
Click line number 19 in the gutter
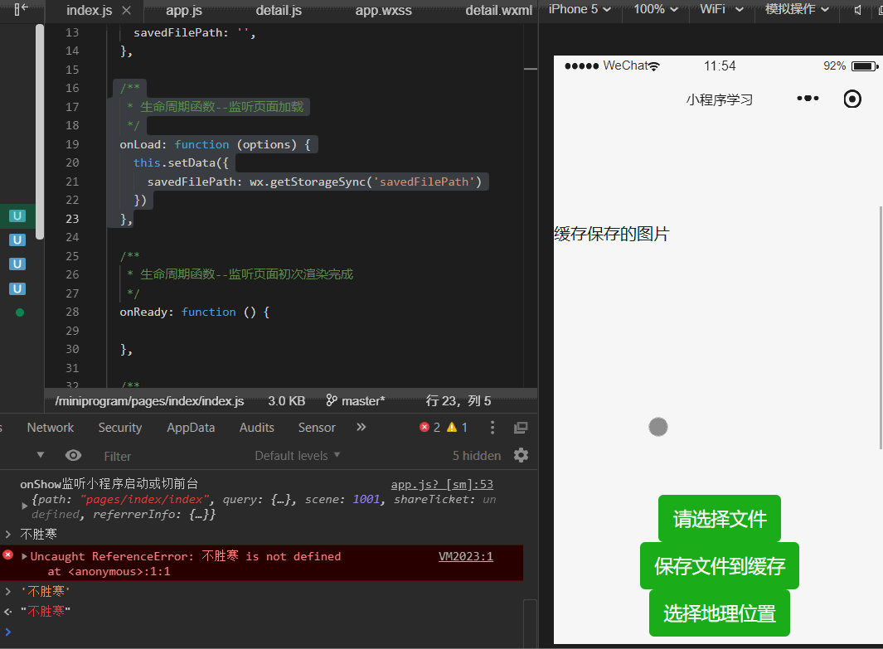click(x=72, y=144)
